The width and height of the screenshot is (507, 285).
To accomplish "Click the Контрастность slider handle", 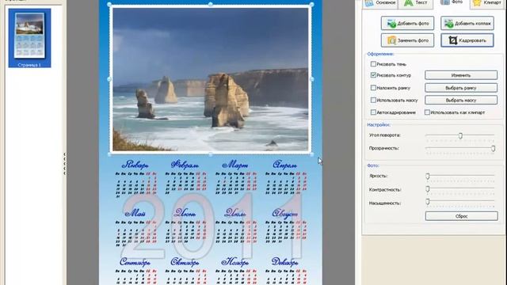I will pos(428,189).
